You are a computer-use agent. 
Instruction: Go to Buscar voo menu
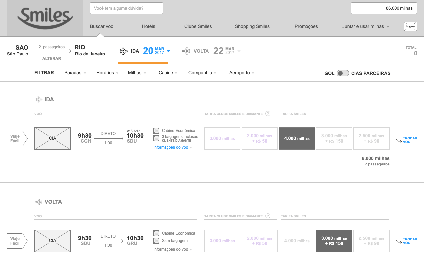coord(102,26)
